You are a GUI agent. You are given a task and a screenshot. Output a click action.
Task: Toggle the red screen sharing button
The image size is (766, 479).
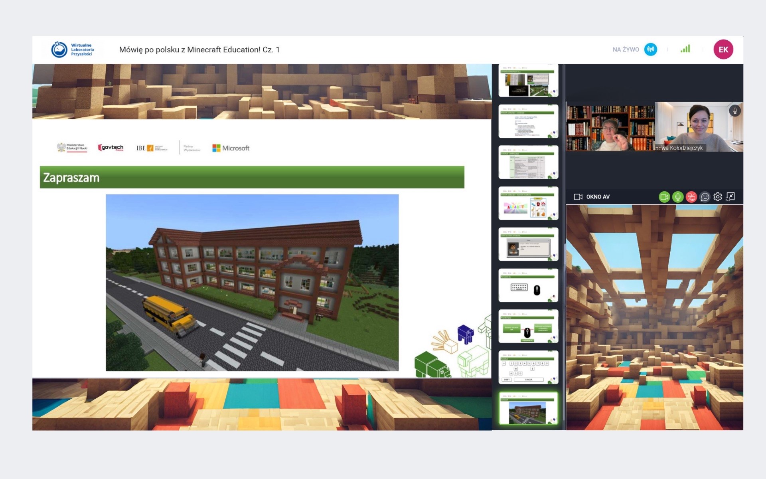point(691,197)
